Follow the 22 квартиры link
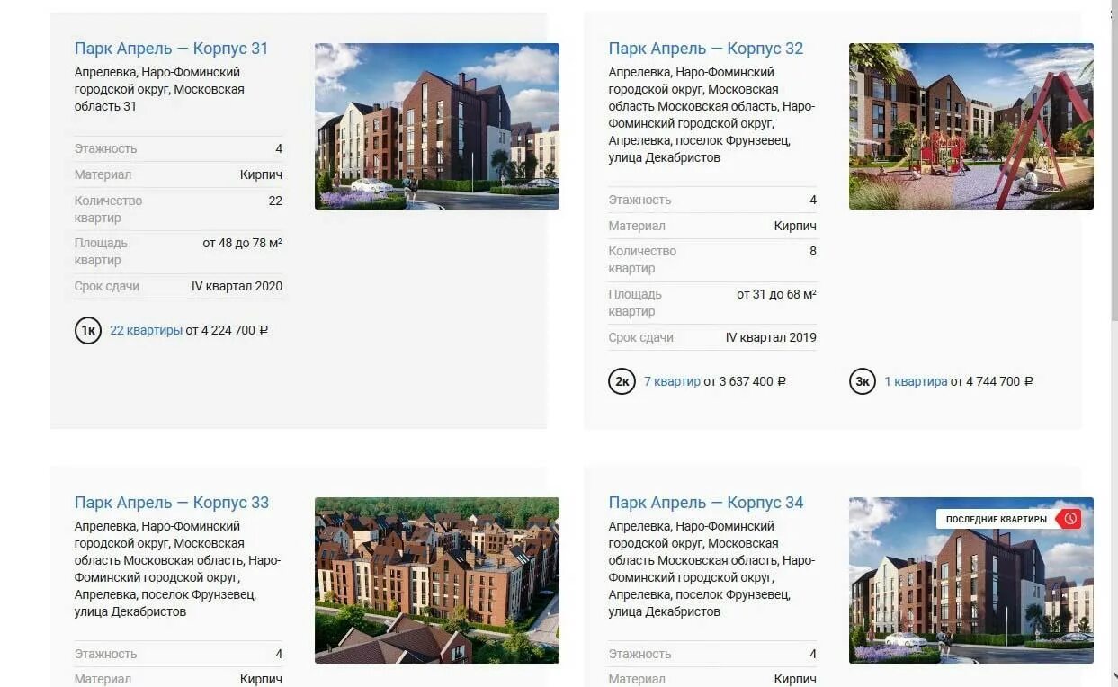Viewport: 1118px width, 687px height. [x=146, y=331]
